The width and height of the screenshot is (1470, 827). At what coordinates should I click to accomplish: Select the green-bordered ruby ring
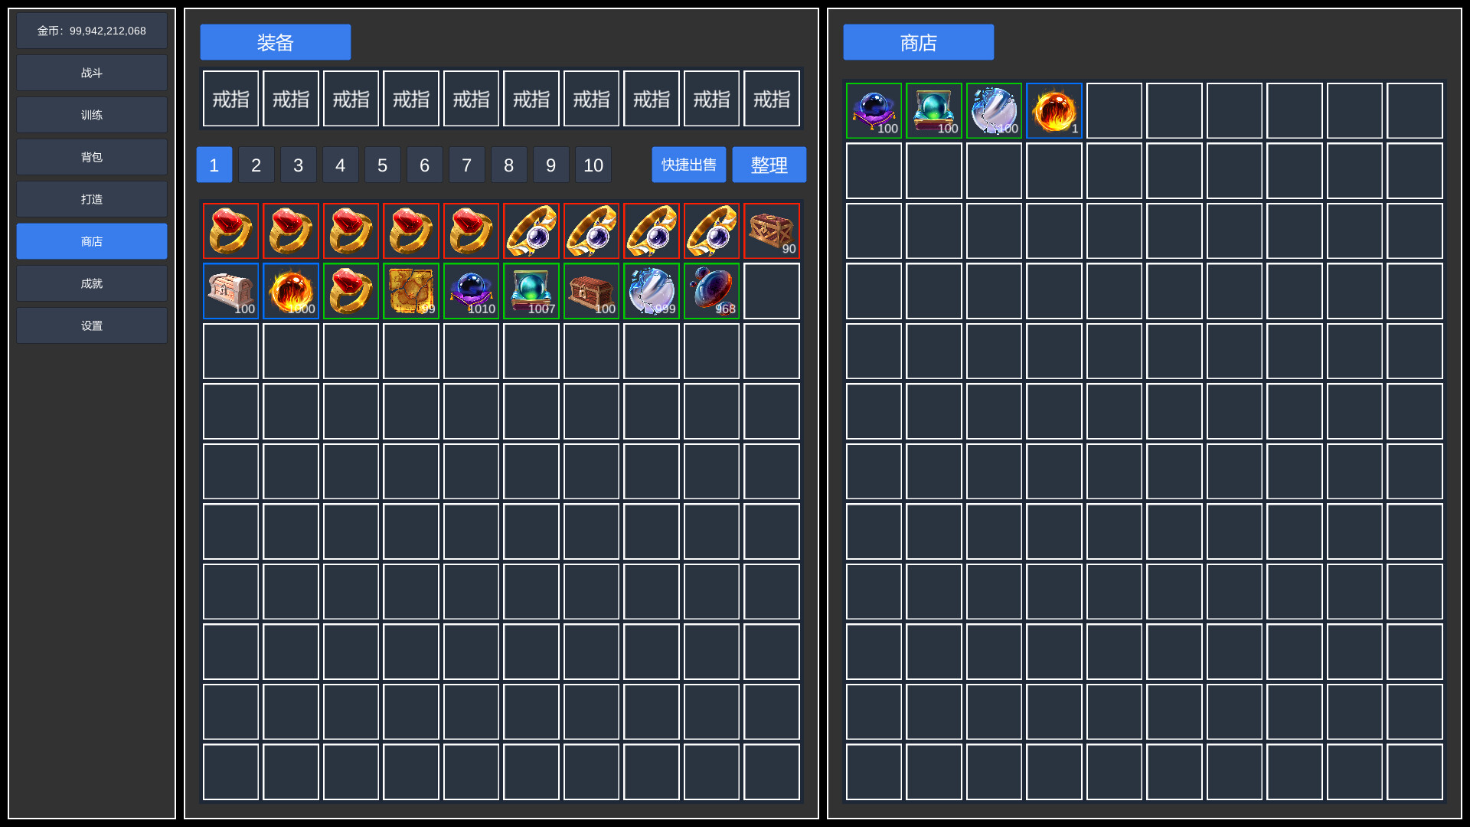[351, 291]
